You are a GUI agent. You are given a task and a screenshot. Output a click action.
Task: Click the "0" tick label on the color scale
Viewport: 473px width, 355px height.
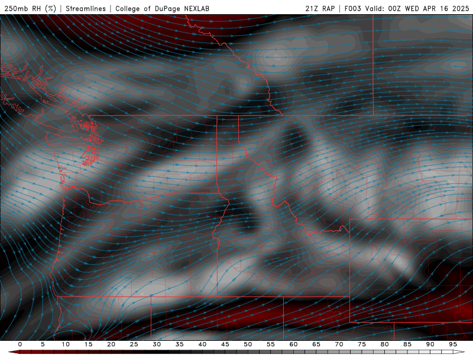point(20,344)
